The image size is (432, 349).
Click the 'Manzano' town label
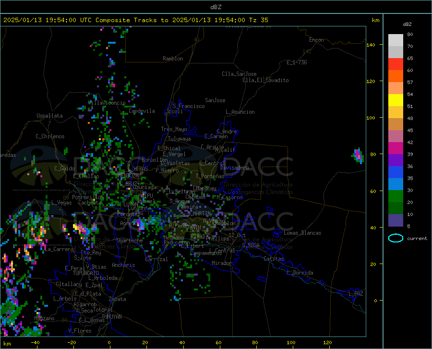(x=44, y=318)
